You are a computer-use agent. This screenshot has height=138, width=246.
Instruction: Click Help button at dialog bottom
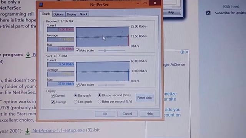pos(150,114)
